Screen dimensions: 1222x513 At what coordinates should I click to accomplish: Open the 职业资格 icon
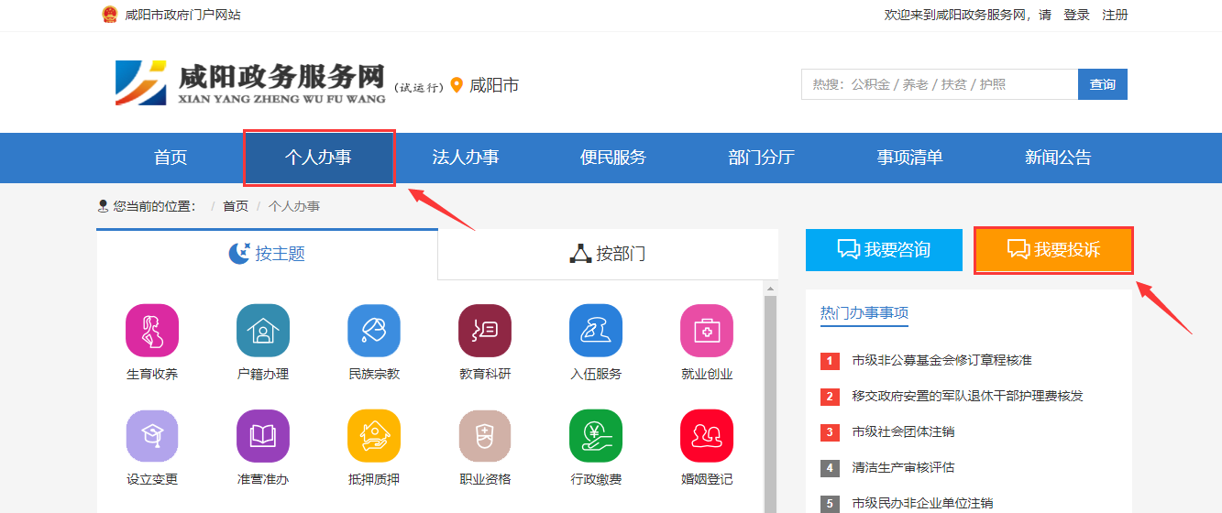click(x=485, y=435)
